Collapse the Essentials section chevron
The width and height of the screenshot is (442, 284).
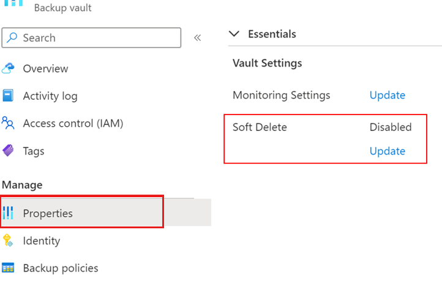[233, 34]
